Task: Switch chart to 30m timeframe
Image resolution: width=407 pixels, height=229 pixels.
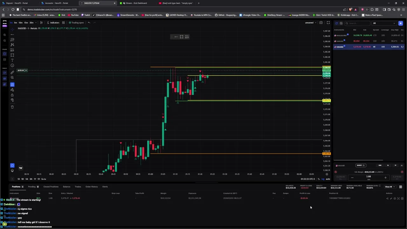Action: [31, 23]
